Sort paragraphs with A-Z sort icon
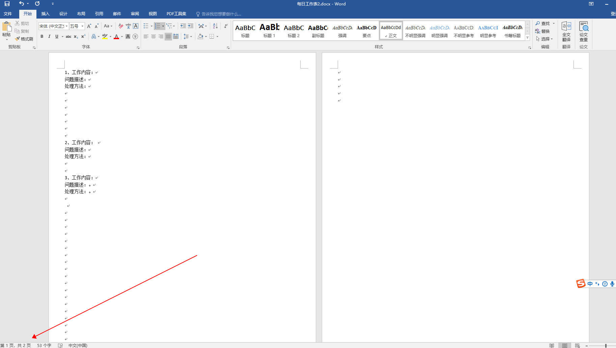 215,26
